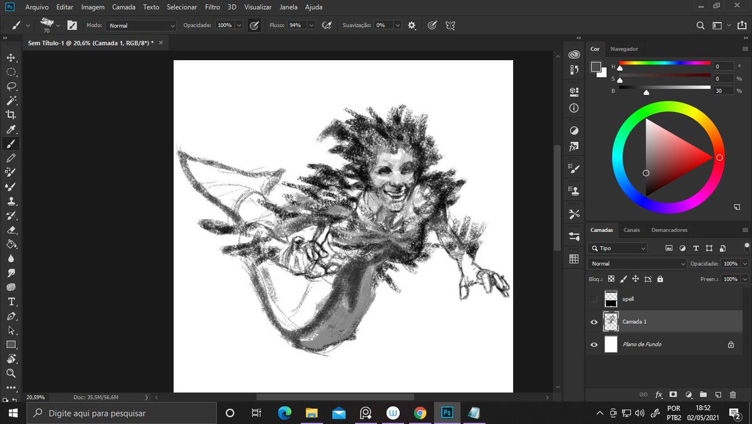
Task: Open the Filtro menu
Action: [212, 7]
